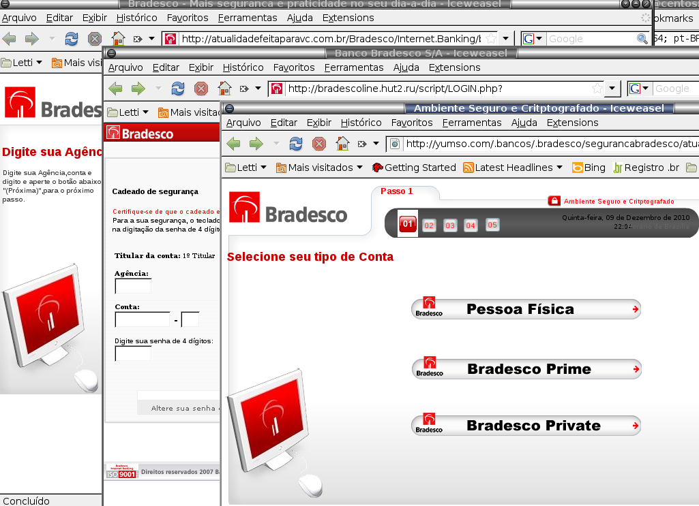Expand URL dropdown in Banco Bradesco S/A window

coord(612,89)
